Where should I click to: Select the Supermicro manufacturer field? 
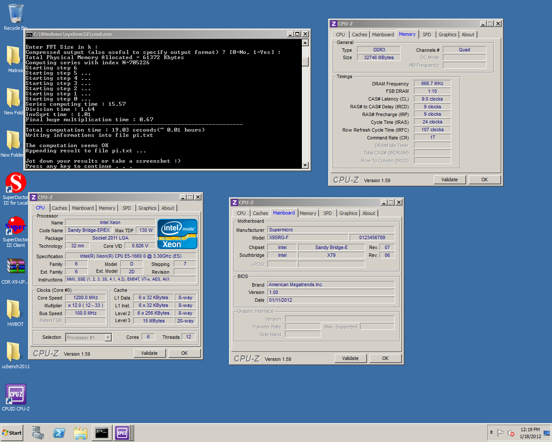click(331, 230)
